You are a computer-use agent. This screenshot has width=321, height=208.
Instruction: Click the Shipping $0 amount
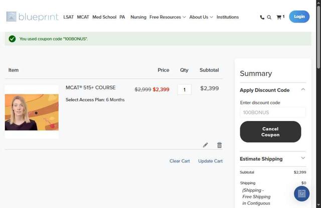tap(303, 183)
